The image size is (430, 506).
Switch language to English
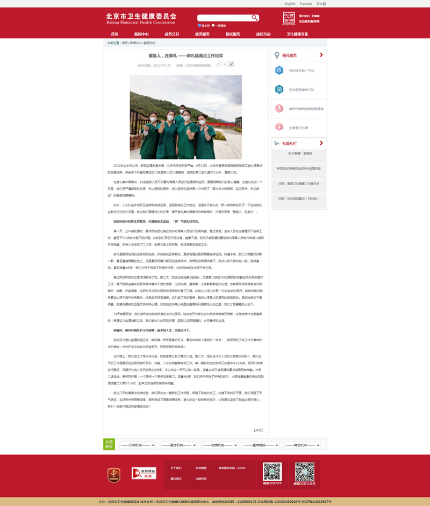point(290,4)
